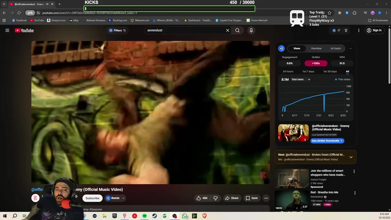Open options for the Harbor Freight ad
The image size is (391, 220).
tap(354, 171)
